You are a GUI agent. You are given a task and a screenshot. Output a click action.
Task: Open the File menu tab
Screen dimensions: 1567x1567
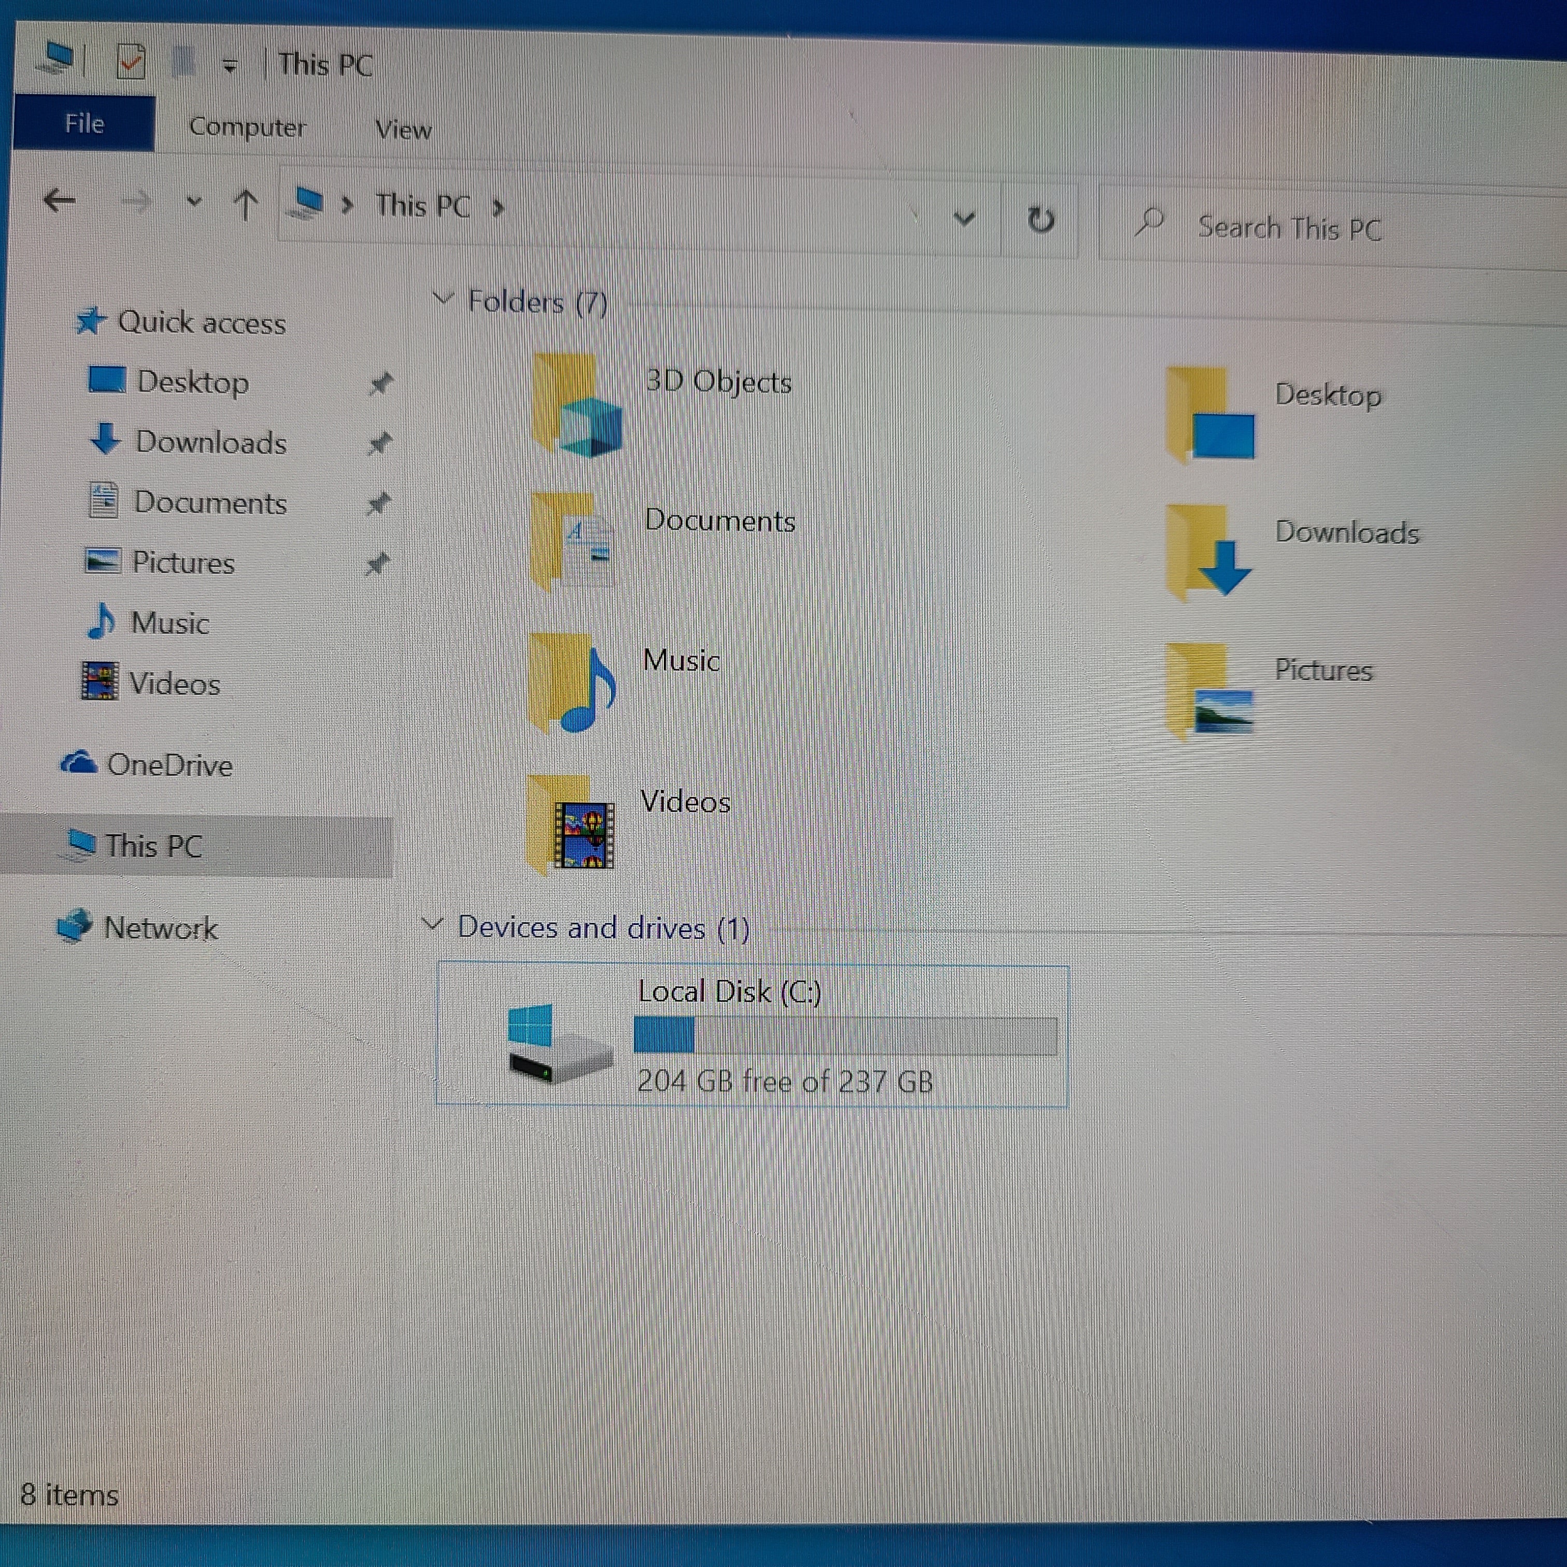click(x=84, y=124)
